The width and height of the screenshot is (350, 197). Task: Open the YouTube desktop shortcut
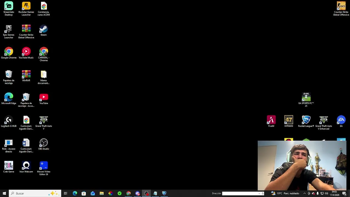[44, 99]
